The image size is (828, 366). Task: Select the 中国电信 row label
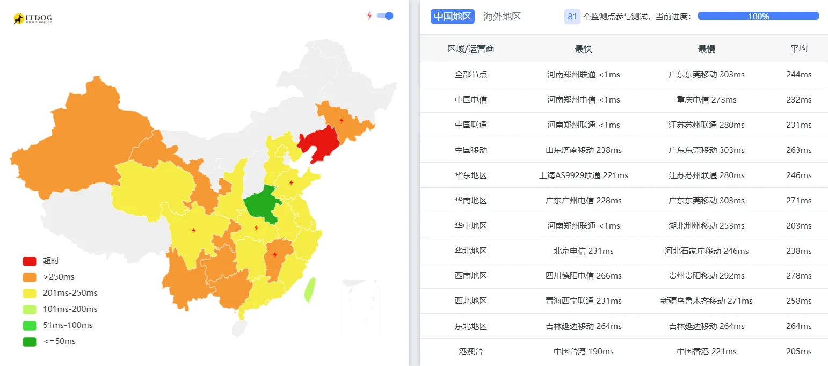(471, 100)
